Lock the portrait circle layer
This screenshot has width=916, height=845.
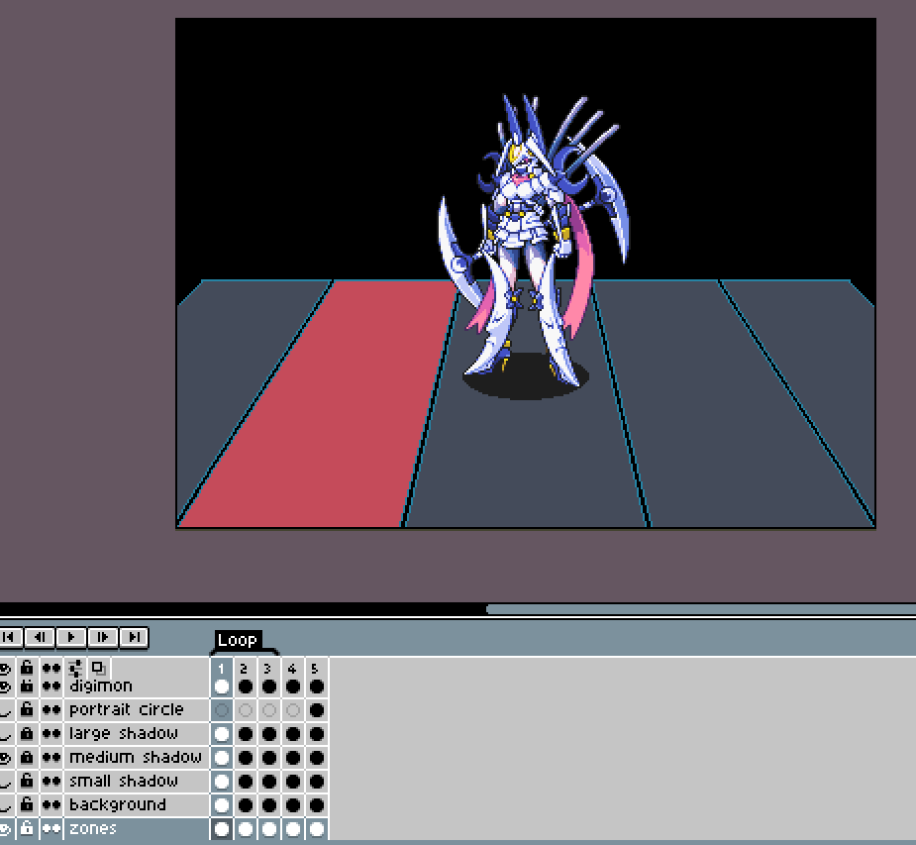click(27, 710)
